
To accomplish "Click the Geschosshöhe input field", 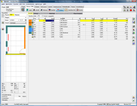I will [x=38, y=16].
